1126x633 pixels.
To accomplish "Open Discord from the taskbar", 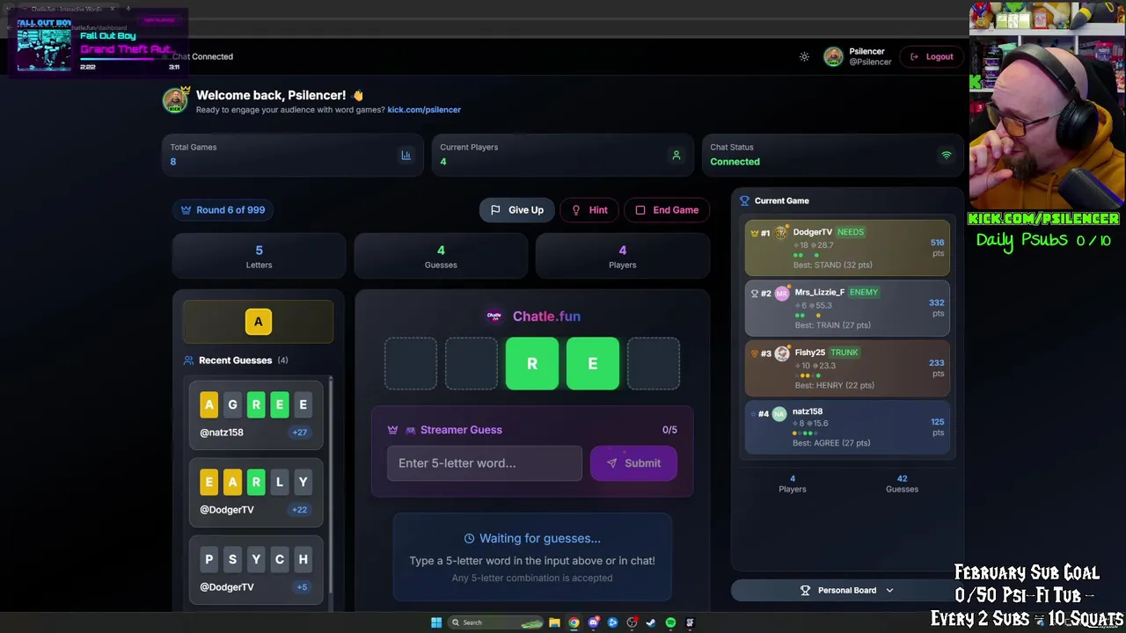I will tap(593, 622).
